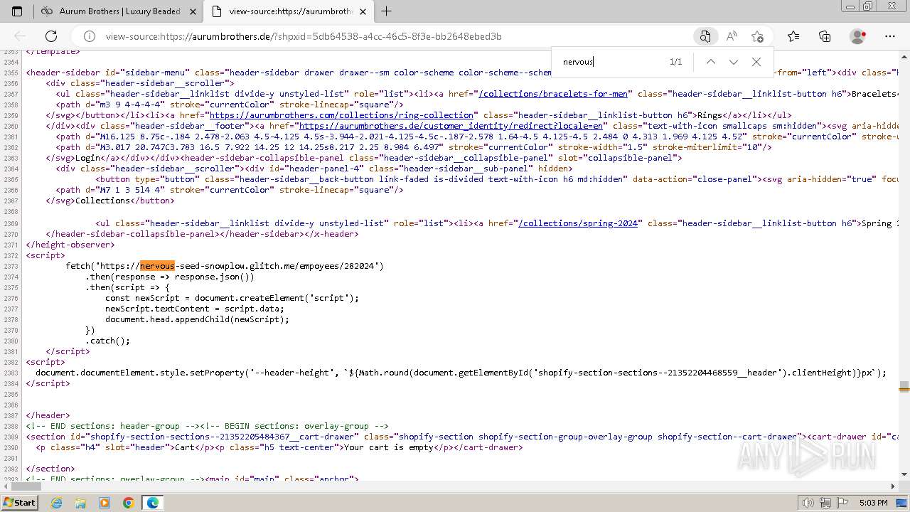
Task: View site information icon
Action: 90,36
